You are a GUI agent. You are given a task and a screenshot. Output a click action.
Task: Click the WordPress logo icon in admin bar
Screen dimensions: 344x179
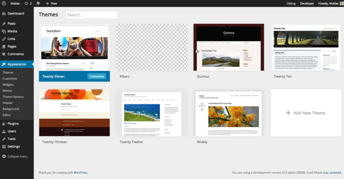[4, 3]
